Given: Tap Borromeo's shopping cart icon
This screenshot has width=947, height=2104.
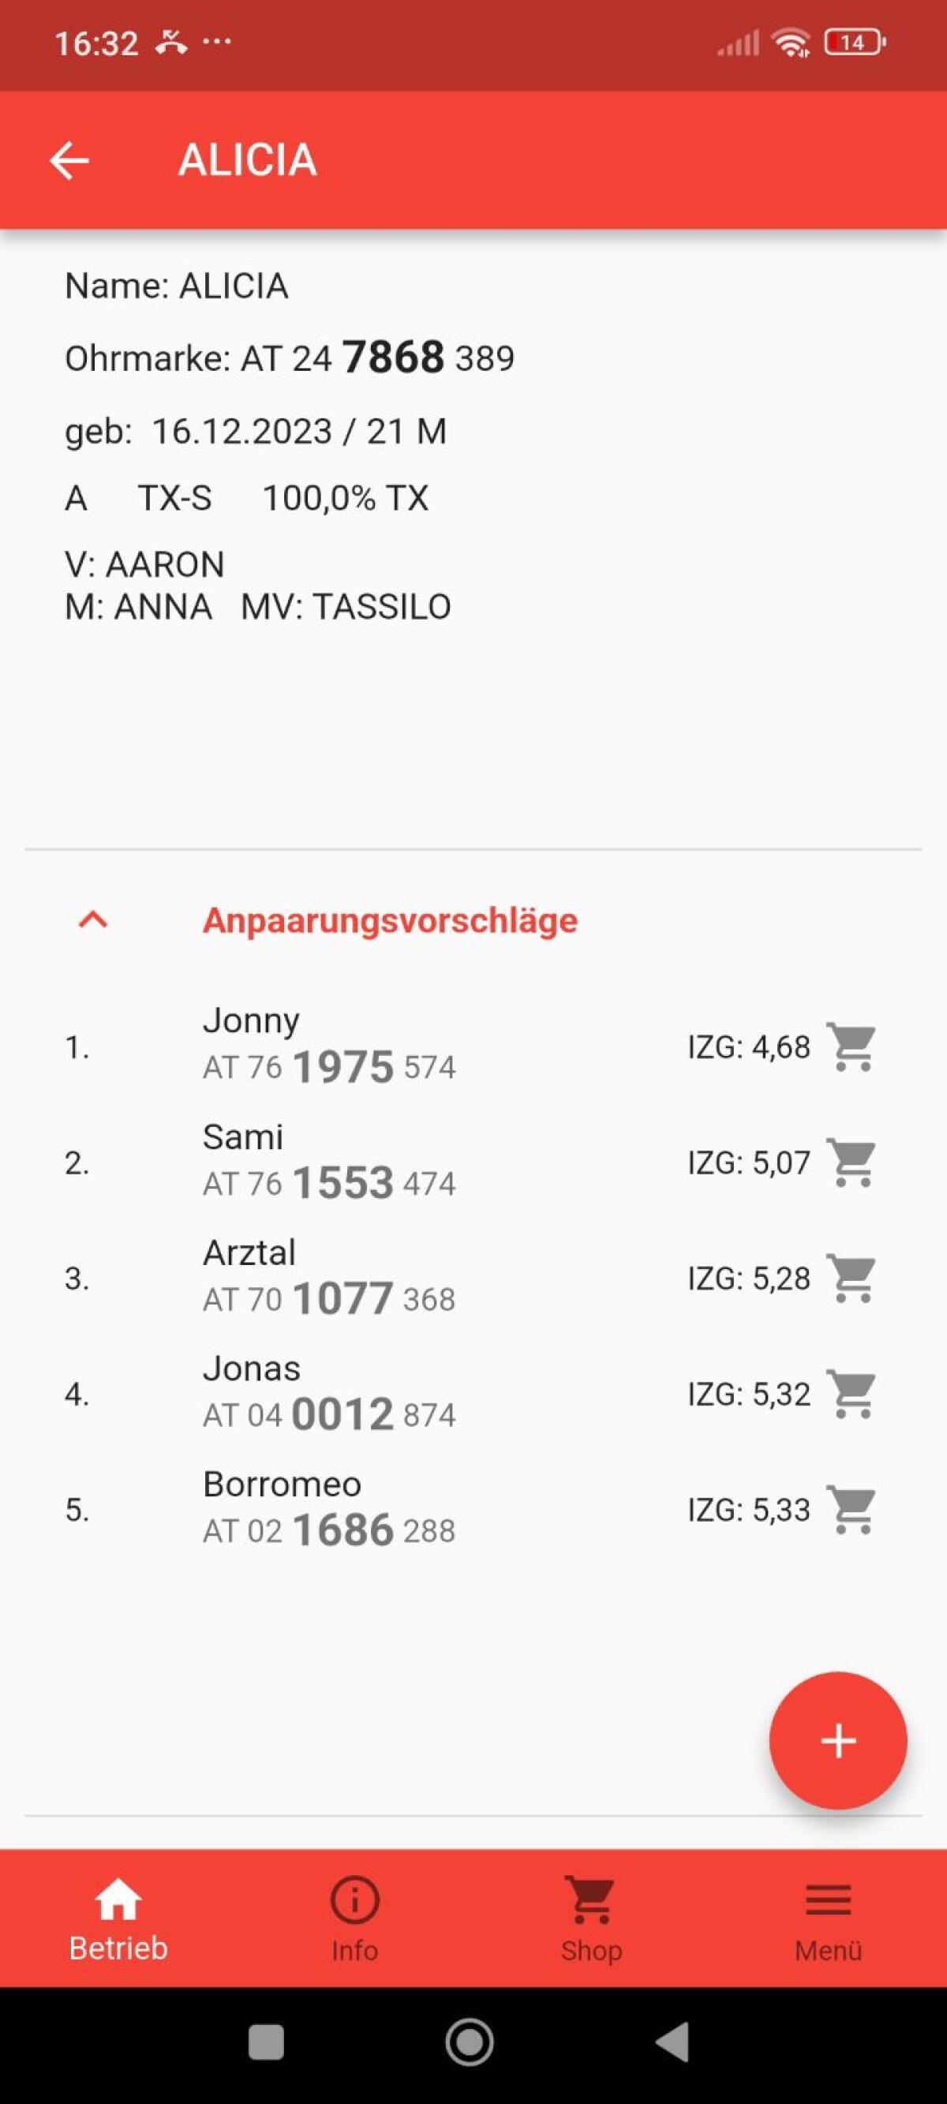Looking at the screenshot, I should pyautogui.click(x=852, y=1511).
